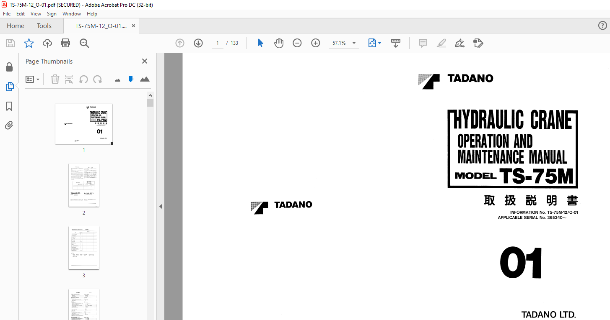Open the File menu

point(7,14)
